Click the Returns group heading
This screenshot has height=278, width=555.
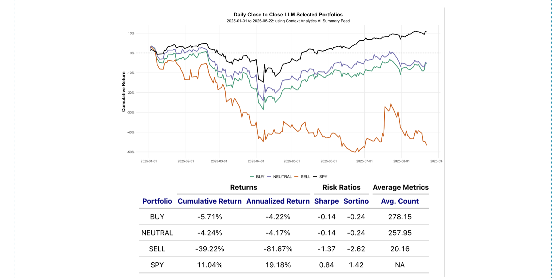coord(244,187)
